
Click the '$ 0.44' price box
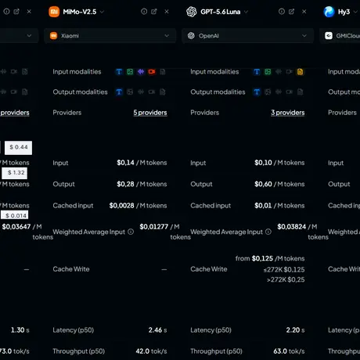click(x=18, y=147)
